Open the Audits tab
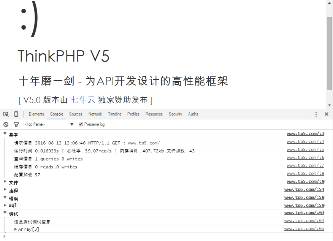 [193, 114]
